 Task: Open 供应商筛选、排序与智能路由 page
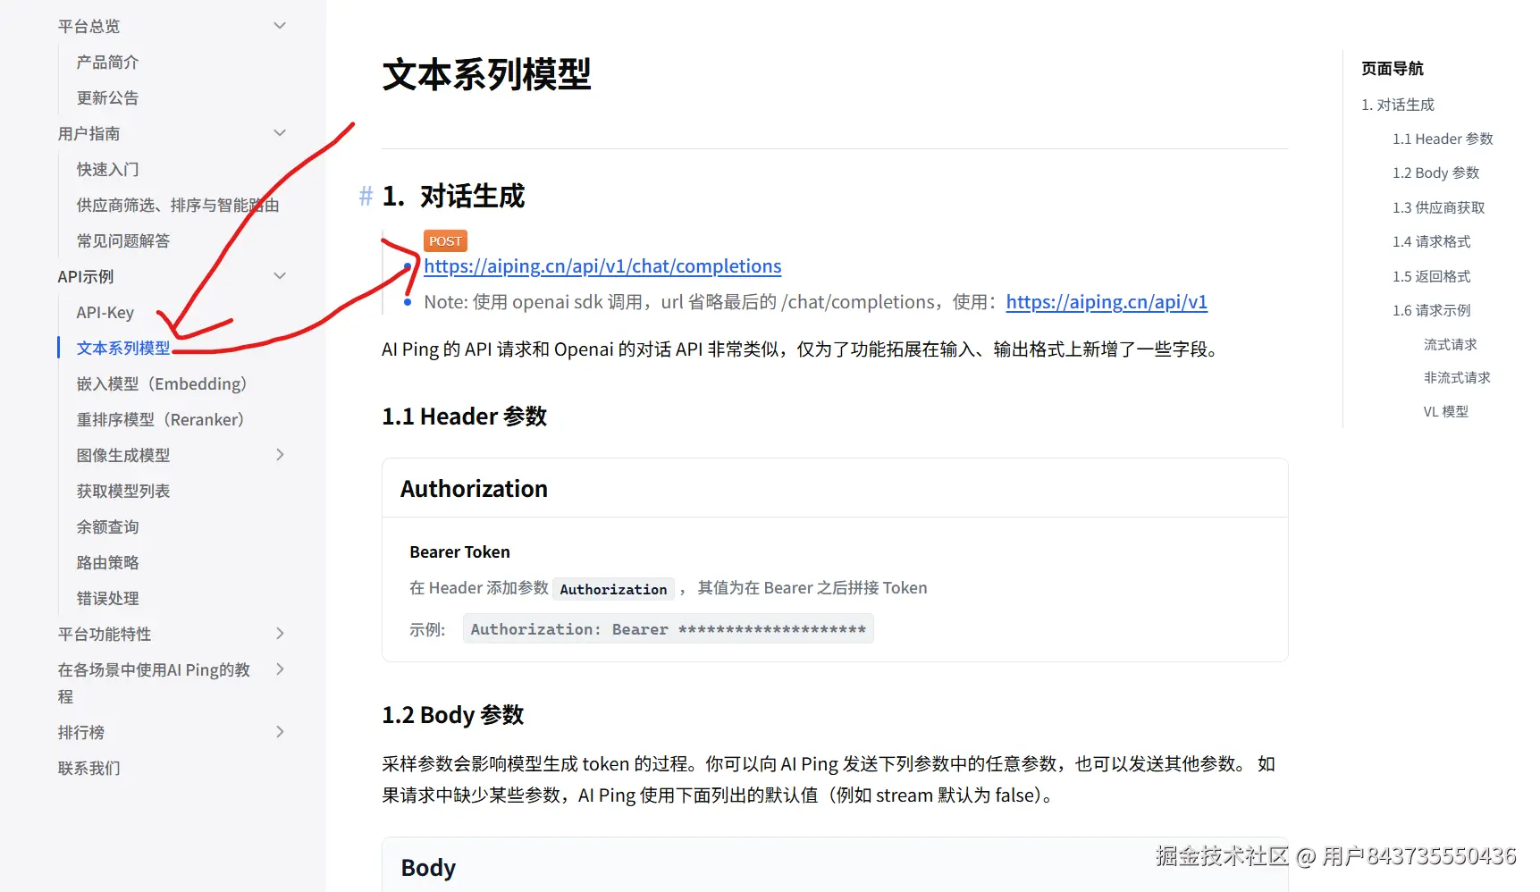tap(178, 205)
